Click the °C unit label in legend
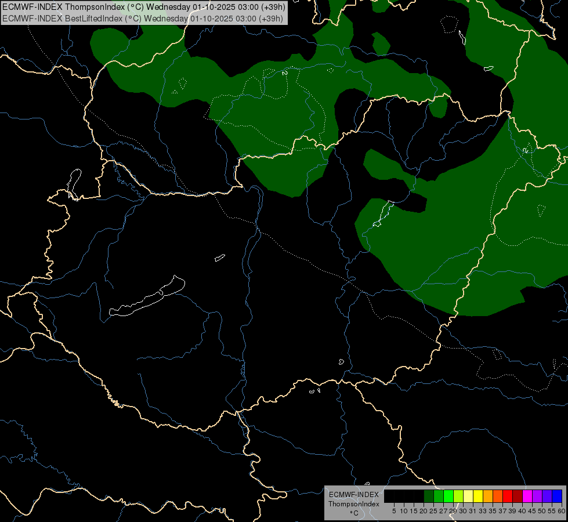Image resolution: width=568 pixels, height=522 pixels. (354, 513)
